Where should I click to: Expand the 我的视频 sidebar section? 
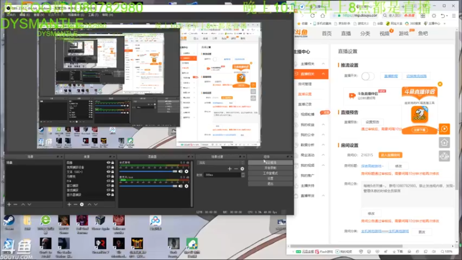point(323,165)
